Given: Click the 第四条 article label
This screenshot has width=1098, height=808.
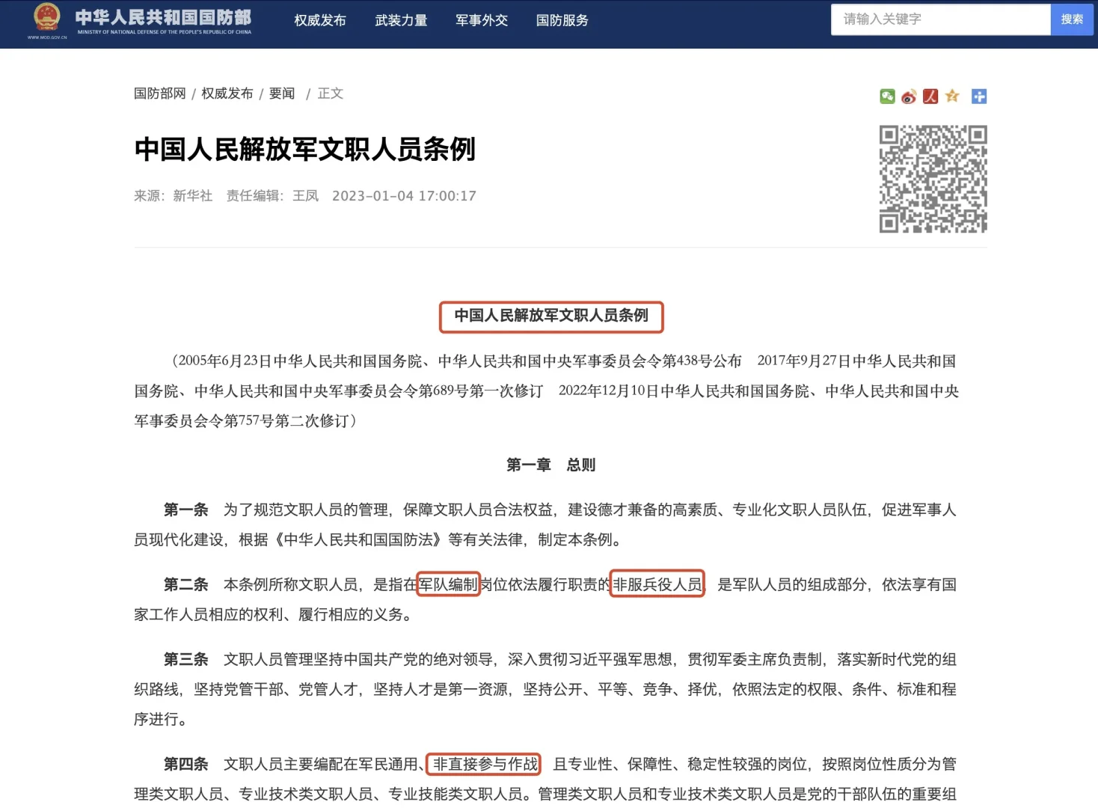Looking at the screenshot, I should click(x=186, y=765).
